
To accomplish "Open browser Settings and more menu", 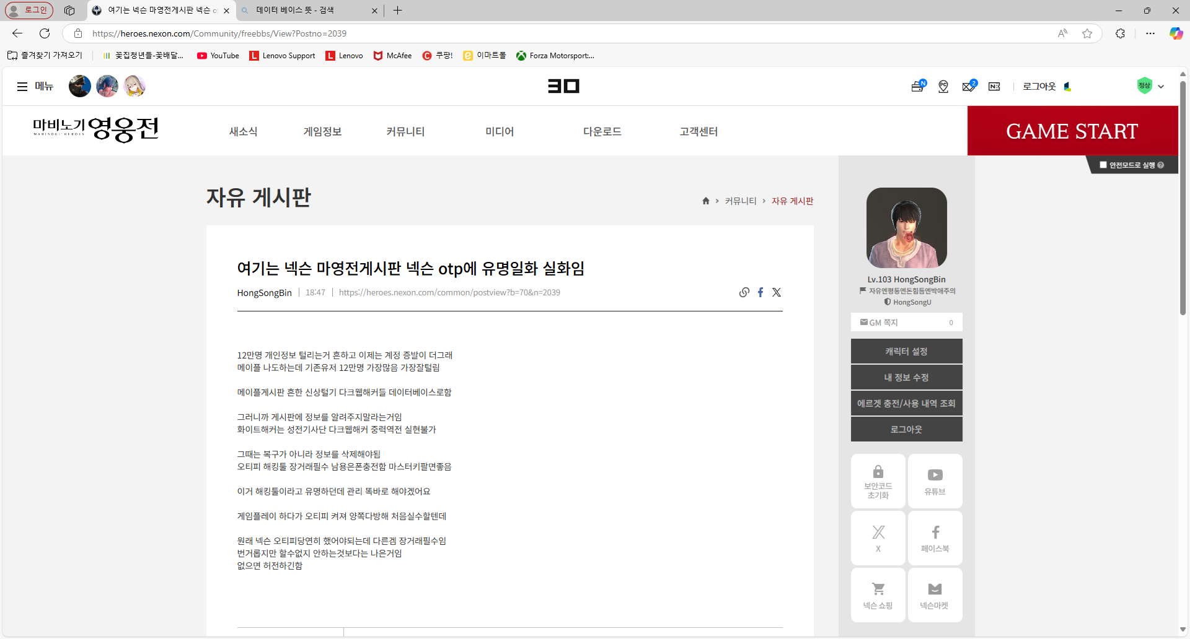I will pyautogui.click(x=1150, y=33).
